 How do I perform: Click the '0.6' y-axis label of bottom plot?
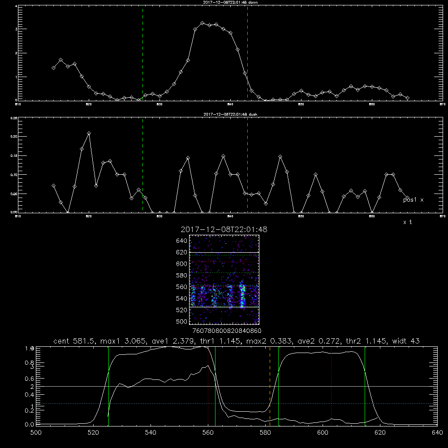pos(30,379)
